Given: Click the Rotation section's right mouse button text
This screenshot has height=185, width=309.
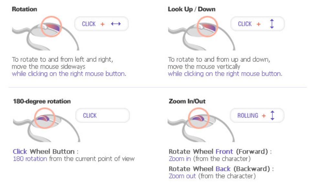Looking at the screenshot, I should 69,74.
